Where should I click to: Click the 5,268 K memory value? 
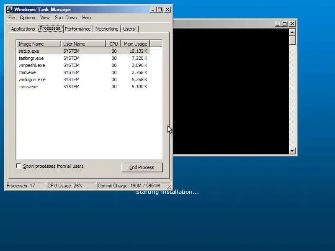(139, 79)
